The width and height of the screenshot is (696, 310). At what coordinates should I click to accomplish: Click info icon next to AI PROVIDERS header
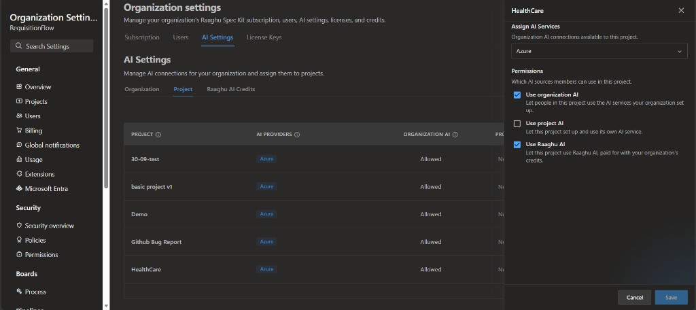(298, 135)
